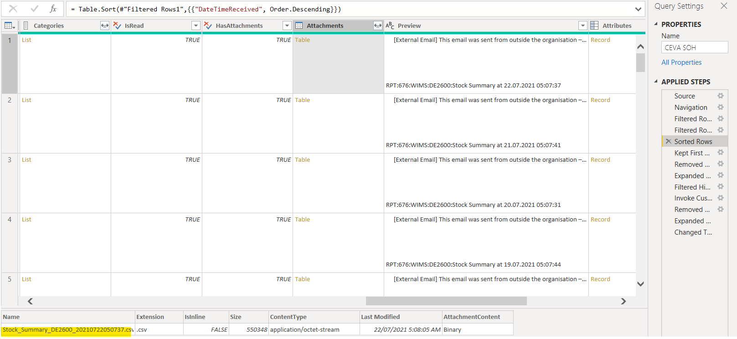Click the scroll right arrow of grid
Screen dimensions: 737x339
point(624,301)
